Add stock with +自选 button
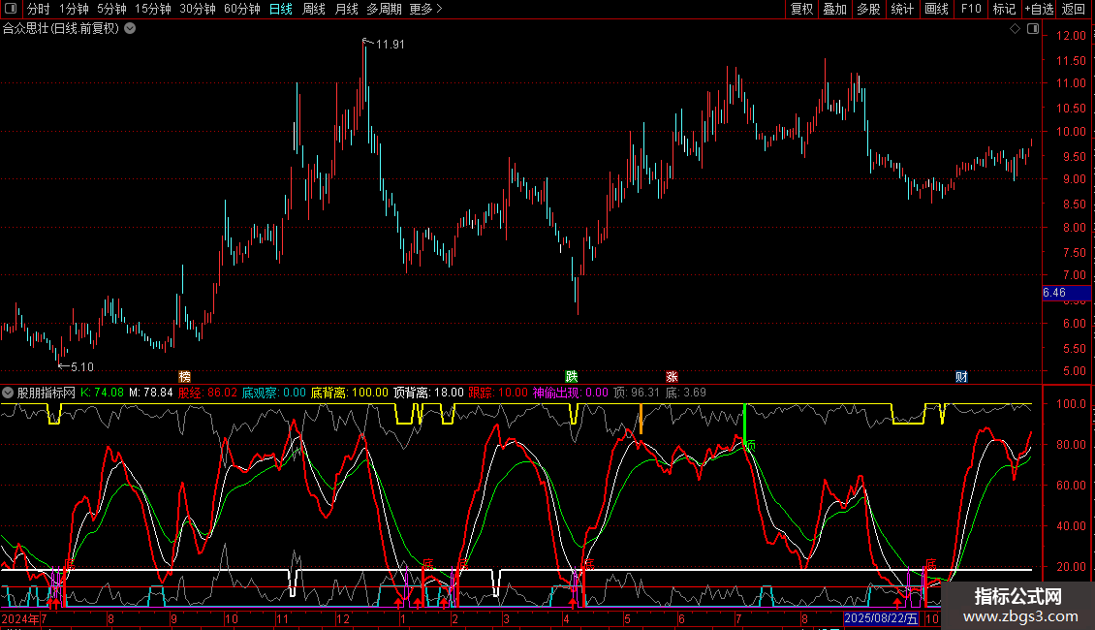The height and width of the screenshot is (630, 1095). (x=1038, y=9)
